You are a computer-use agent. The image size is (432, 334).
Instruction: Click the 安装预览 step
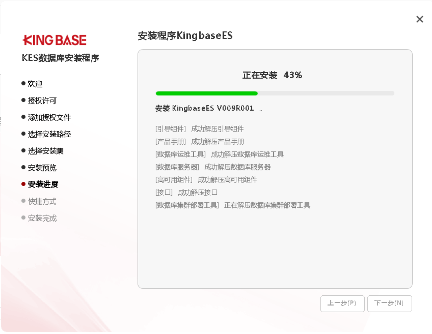click(x=42, y=168)
